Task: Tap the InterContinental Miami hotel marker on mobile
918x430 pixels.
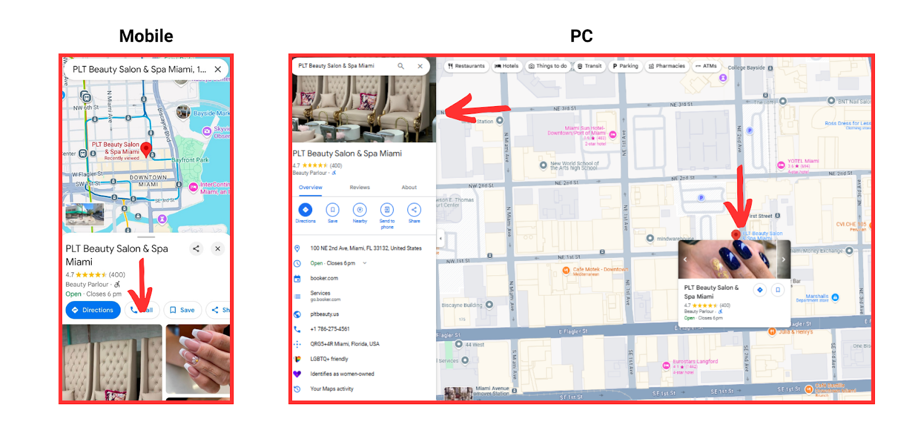Action: 193,187
